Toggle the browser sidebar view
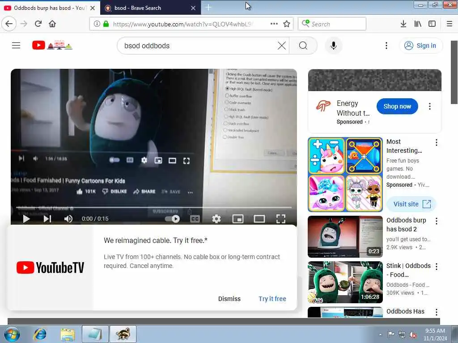458x343 pixels. coord(432,24)
